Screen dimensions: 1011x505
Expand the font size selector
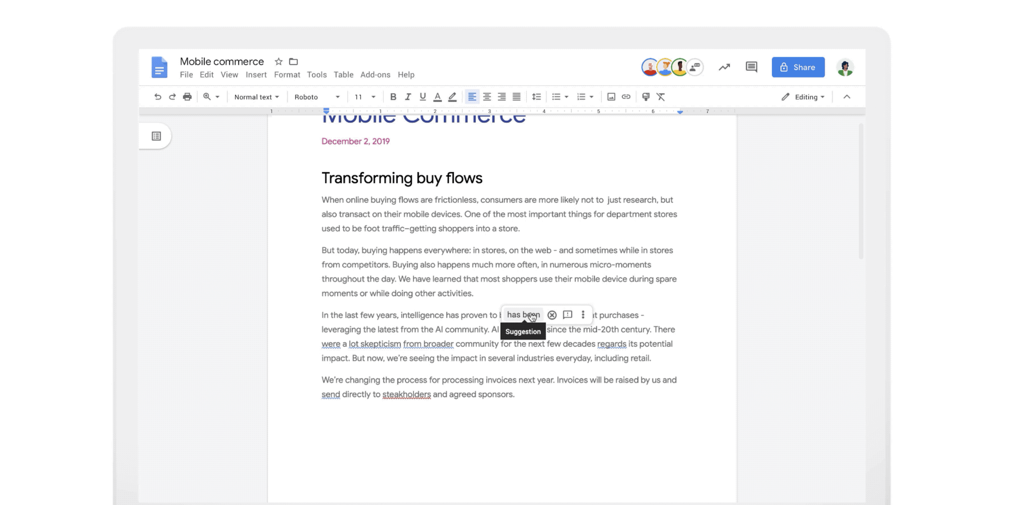373,96
